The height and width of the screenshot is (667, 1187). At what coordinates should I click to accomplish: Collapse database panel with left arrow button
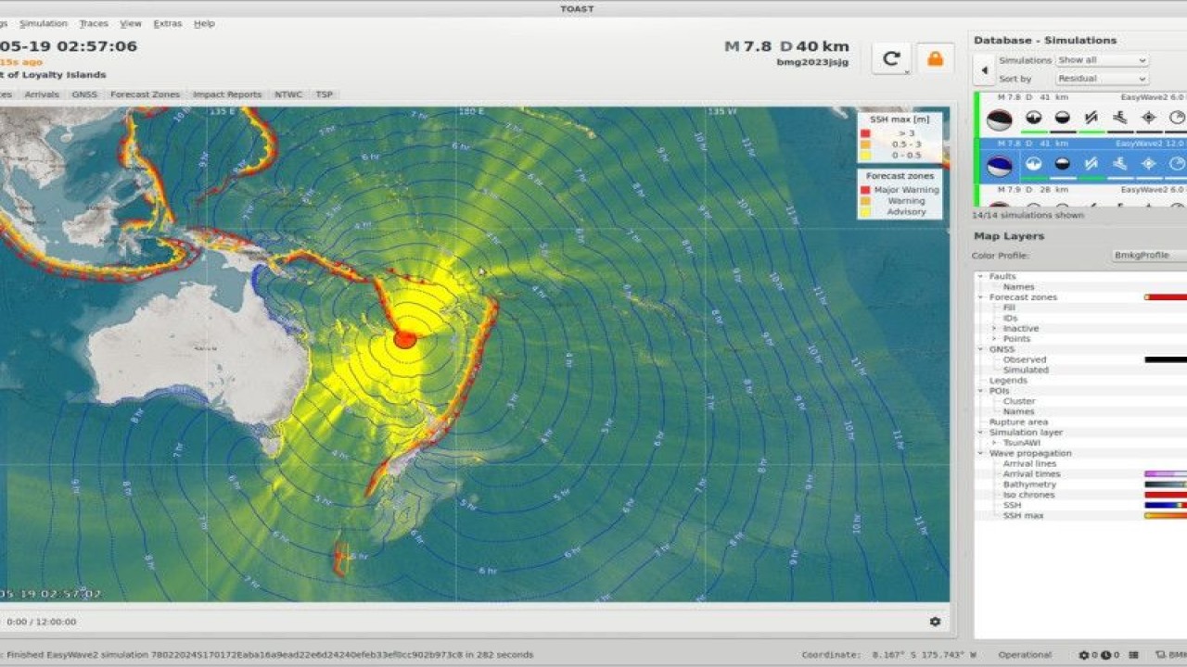click(983, 69)
